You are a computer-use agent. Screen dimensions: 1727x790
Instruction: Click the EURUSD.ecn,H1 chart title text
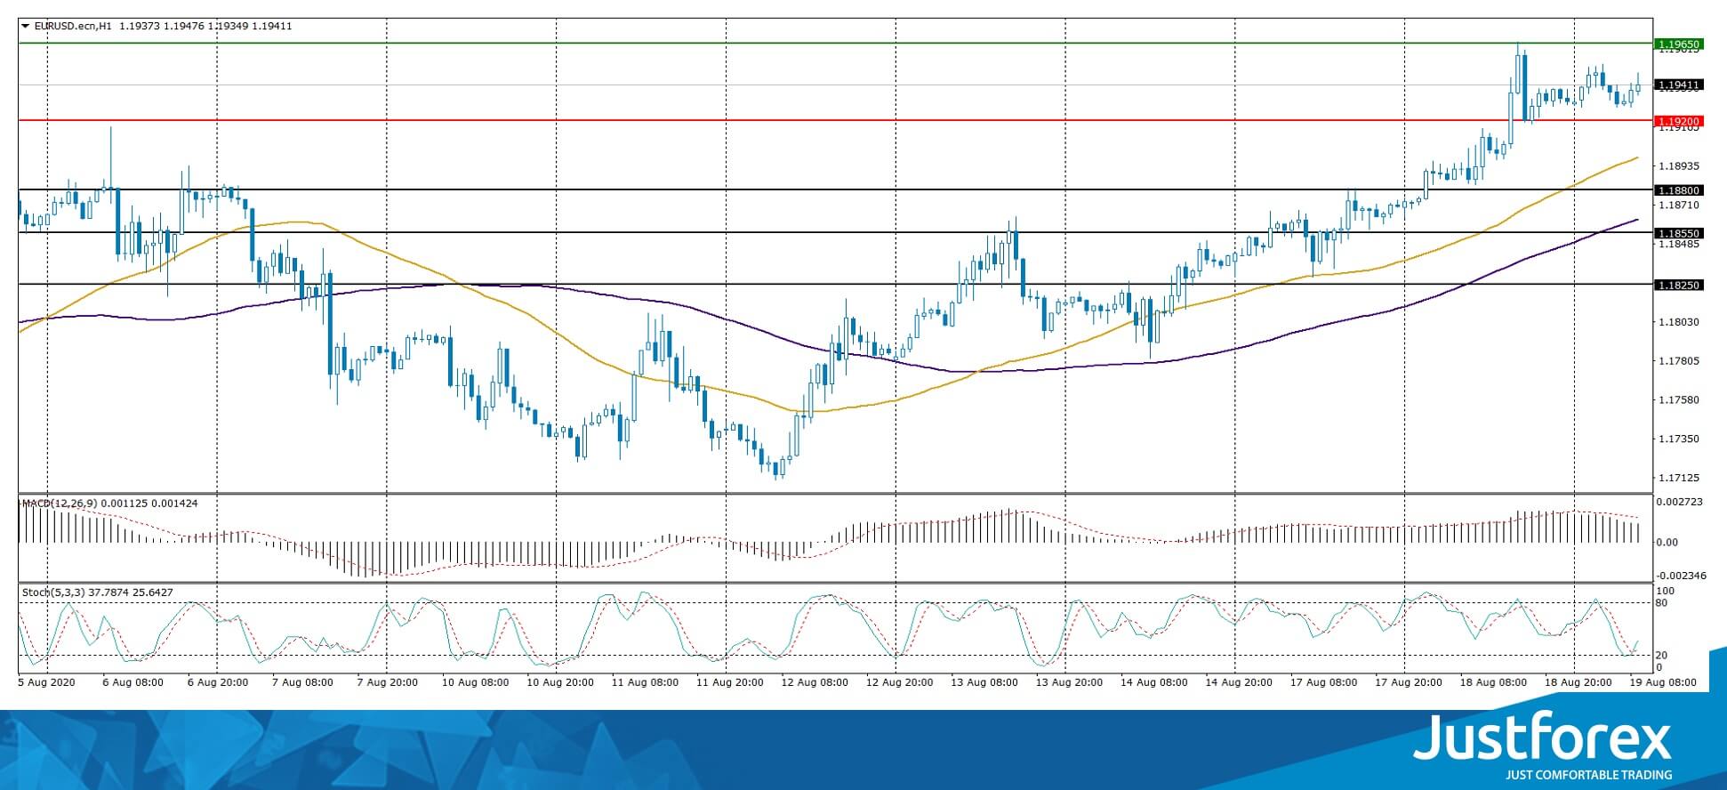72,26
